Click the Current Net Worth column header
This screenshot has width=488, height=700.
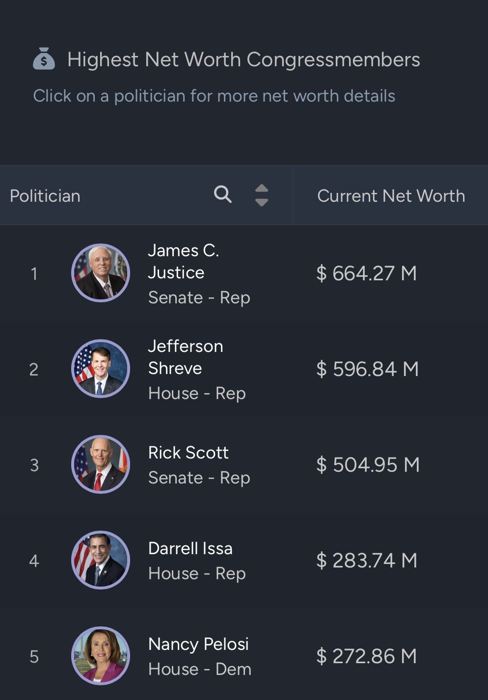tap(391, 196)
